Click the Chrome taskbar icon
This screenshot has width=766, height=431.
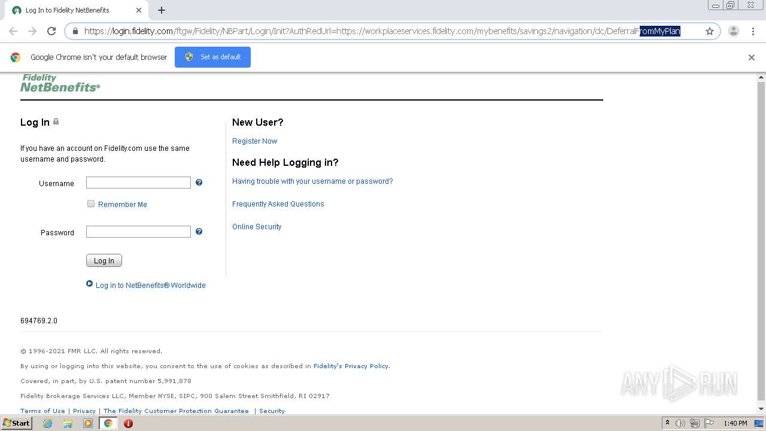[x=108, y=423]
